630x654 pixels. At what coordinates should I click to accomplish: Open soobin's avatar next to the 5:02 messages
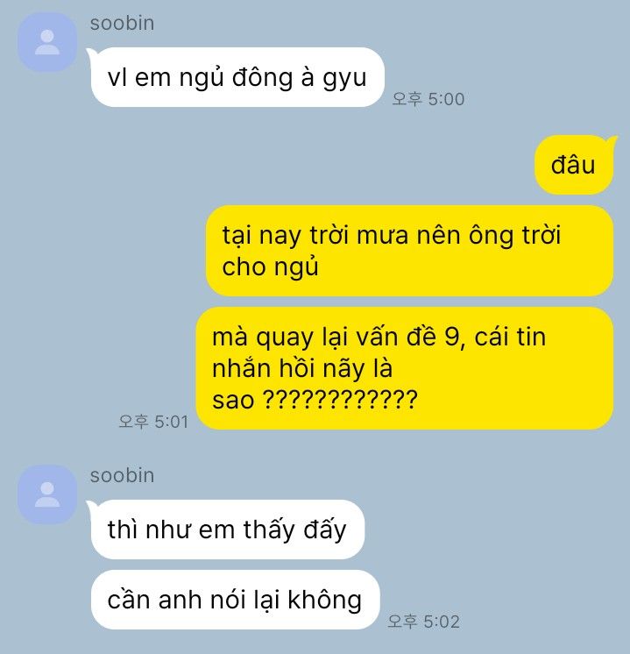coord(47,494)
